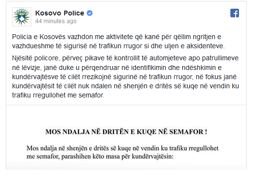Click the line ending "uljen e aksidenteve."
This screenshot has width=253, height=179.
tap(118, 46)
